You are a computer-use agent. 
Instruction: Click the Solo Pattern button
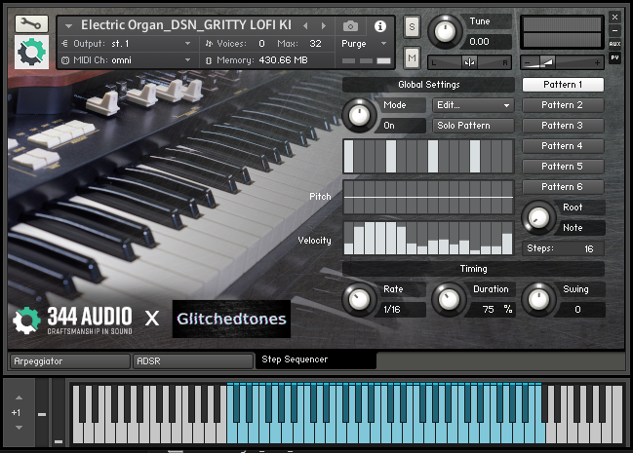click(x=473, y=126)
